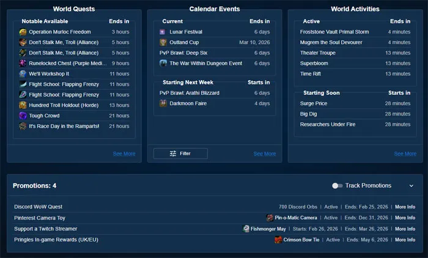Select Time Rift activity
The width and height of the screenshot is (428, 258).
(x=311, y=74)
